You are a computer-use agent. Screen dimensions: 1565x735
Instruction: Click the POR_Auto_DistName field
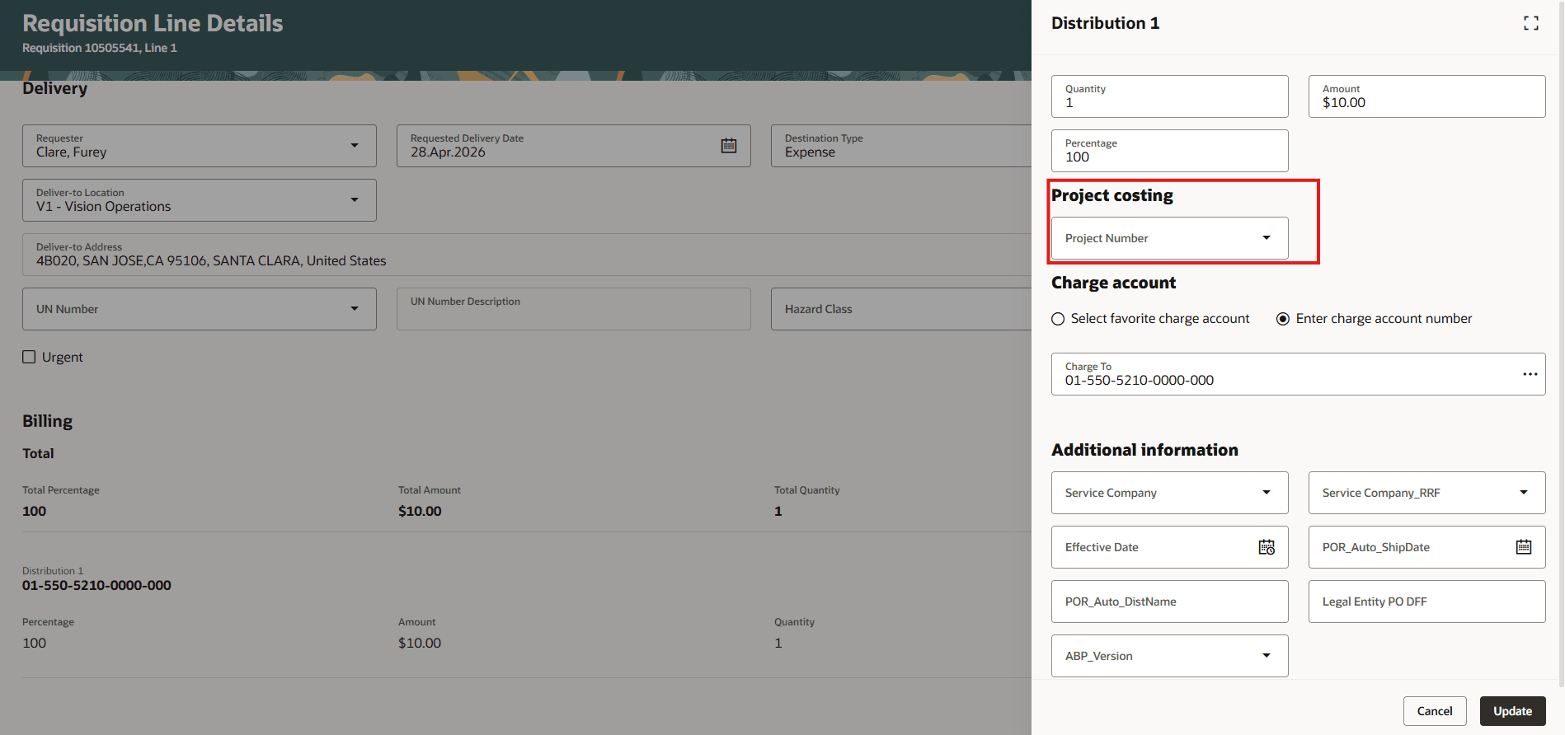1169,602
